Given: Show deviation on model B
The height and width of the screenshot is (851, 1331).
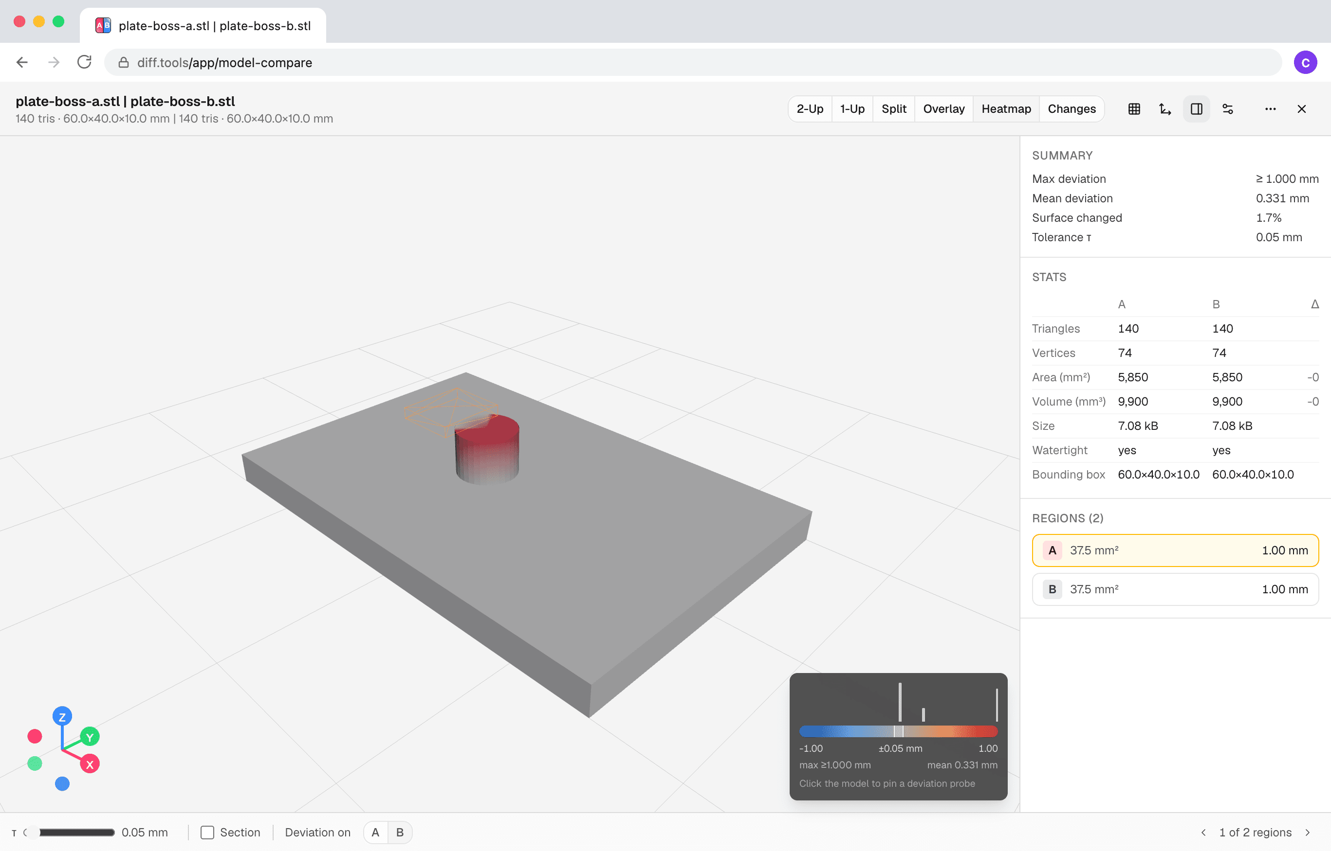Looking at the screenshot, I should tap(400, 832).
